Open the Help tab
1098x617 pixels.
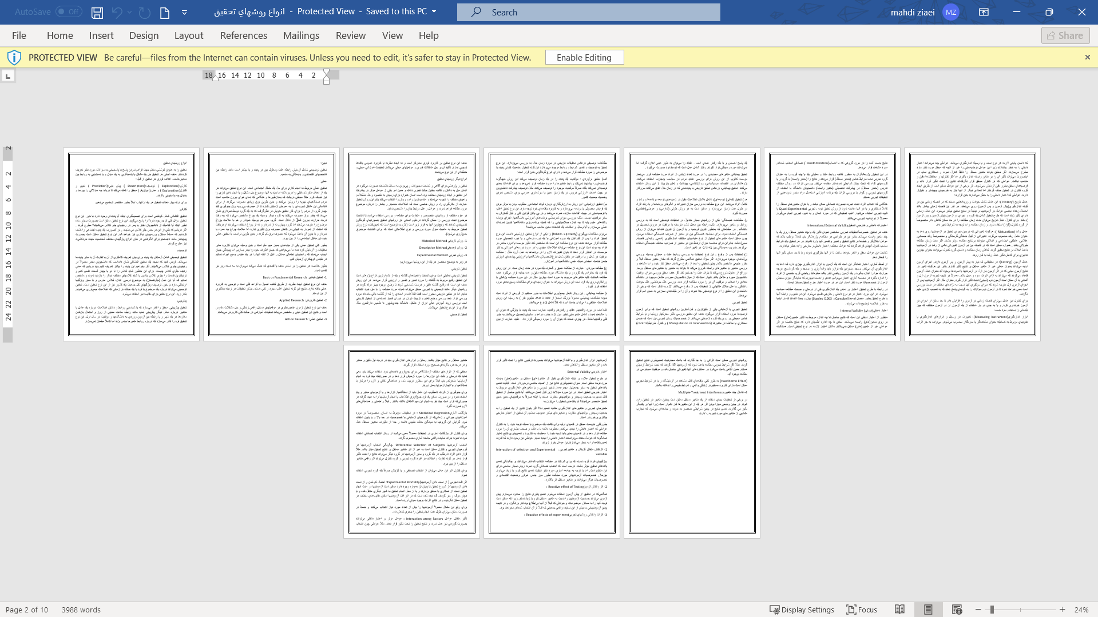[x=429, y=35]
